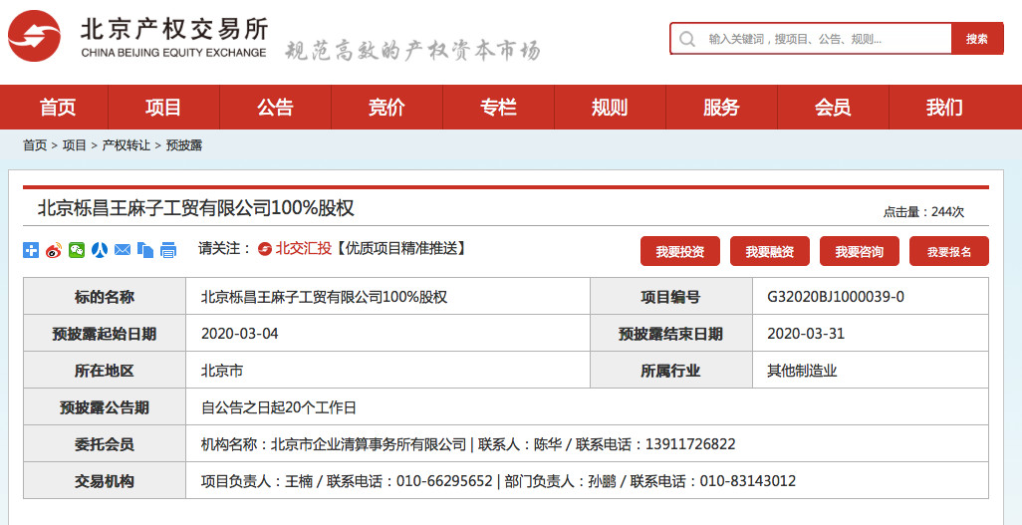The height and width of the screenshot is (525, 1022).
Task: Open the 首页 navigation tab
Action: tap(58, 107)
